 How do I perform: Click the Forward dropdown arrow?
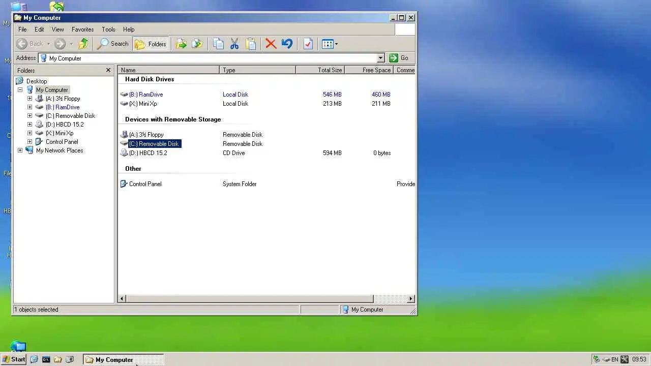[x=71, y=44]
